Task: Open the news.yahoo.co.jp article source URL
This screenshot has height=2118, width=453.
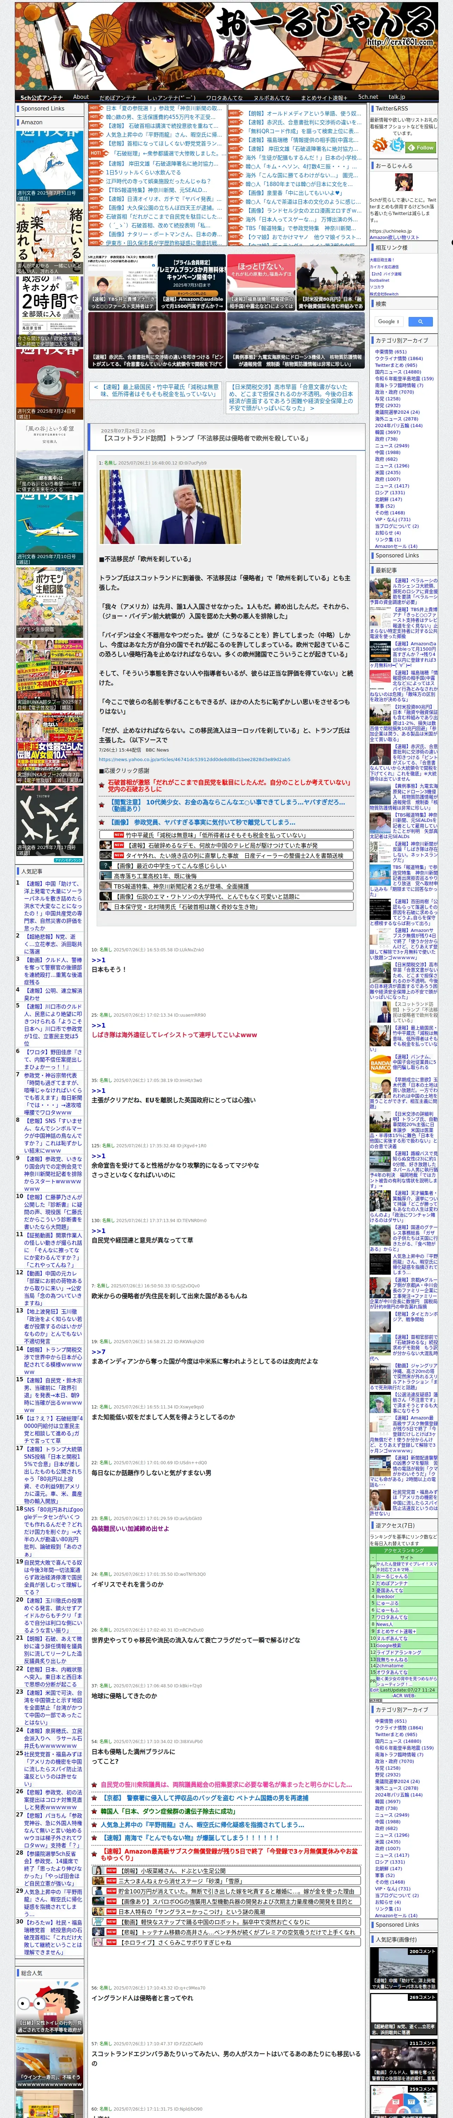Action: click(x=194, y=760)
